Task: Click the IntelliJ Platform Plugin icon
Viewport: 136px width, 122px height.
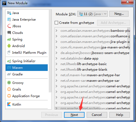Action: point(9,52)
